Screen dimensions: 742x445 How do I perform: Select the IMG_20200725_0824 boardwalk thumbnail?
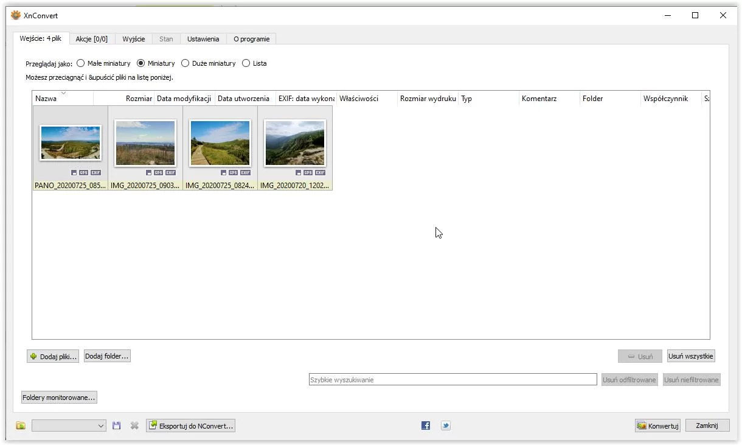tap(220, 143)
